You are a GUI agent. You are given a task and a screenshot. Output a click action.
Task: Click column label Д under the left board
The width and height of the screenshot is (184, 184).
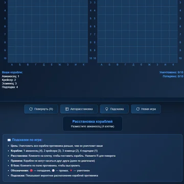pos(44,65)
